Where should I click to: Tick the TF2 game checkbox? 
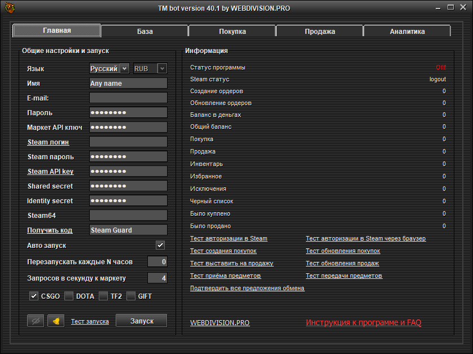(103, 296)
